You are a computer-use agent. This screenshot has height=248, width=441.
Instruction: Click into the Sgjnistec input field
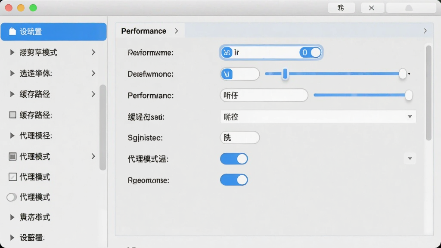click(239, 137)
